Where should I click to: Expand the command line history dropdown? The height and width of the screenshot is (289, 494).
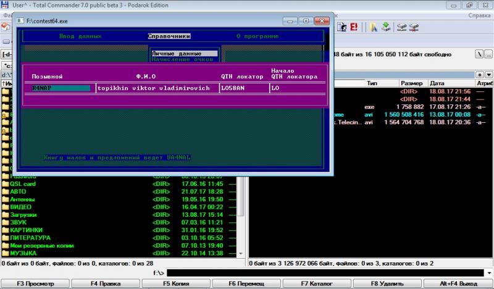point(489,272)
